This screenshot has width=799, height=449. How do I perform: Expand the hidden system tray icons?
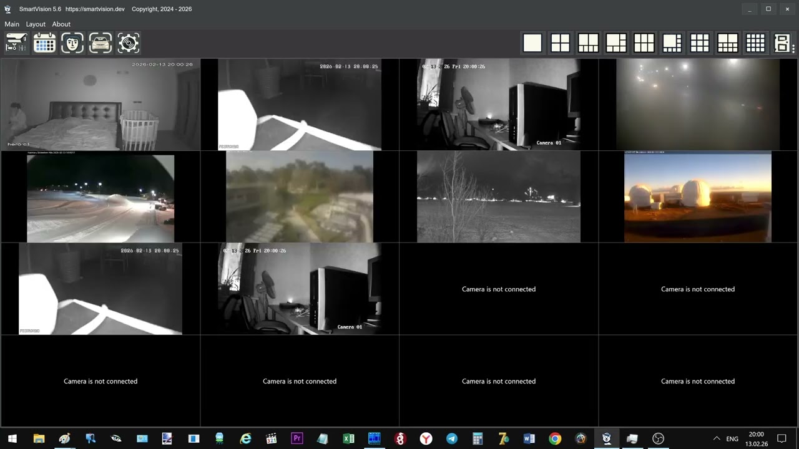717,438
